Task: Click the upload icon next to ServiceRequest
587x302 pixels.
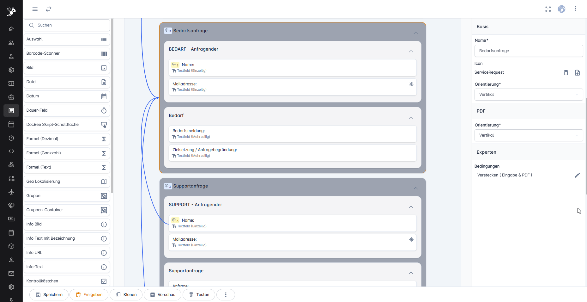Action: coord(578,73)
